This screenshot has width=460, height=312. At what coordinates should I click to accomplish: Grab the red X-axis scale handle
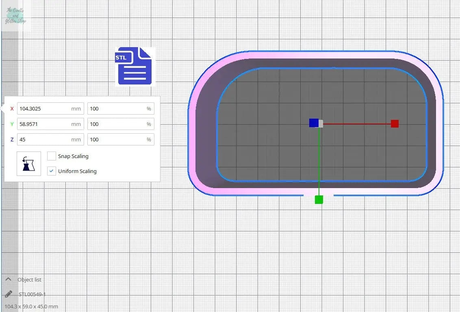click(x=395, y=123)
